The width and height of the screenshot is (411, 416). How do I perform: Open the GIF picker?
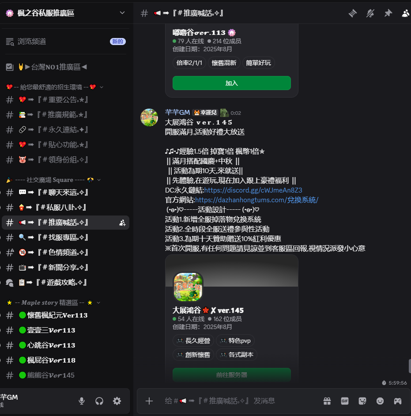coord(344,401)
